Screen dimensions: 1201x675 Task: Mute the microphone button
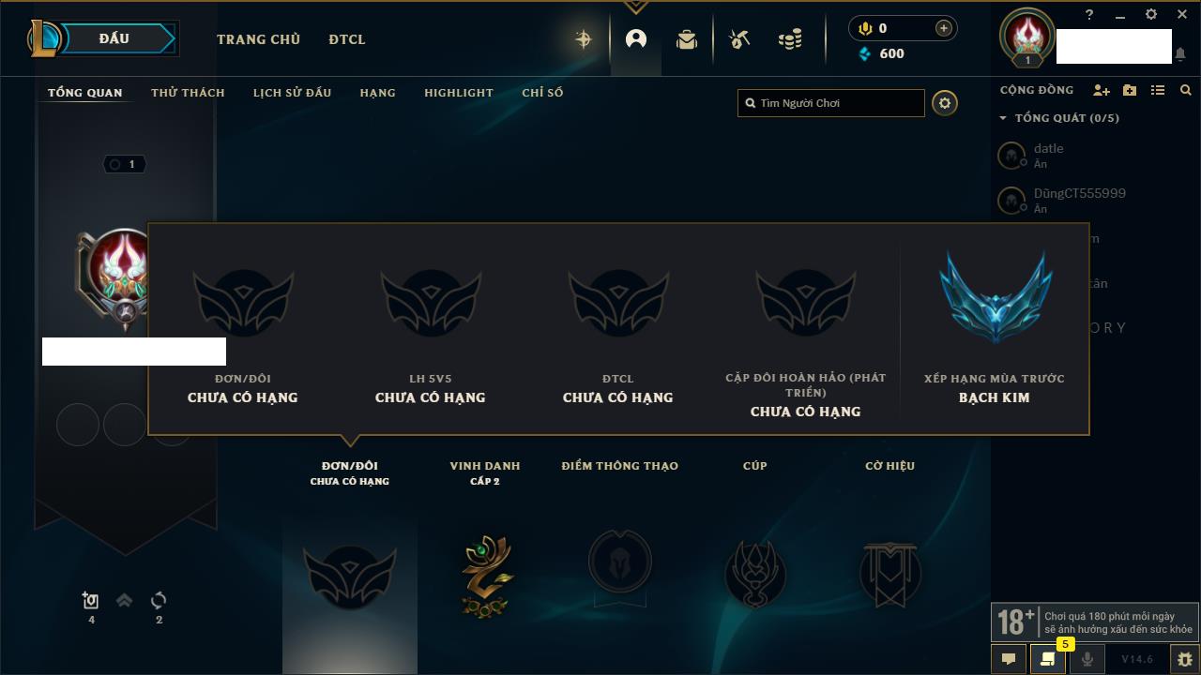click(x=1087, y=659)
